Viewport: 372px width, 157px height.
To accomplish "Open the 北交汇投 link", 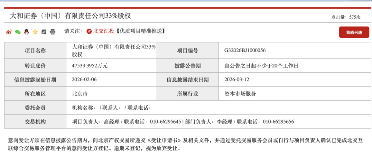I will point(103,31).
